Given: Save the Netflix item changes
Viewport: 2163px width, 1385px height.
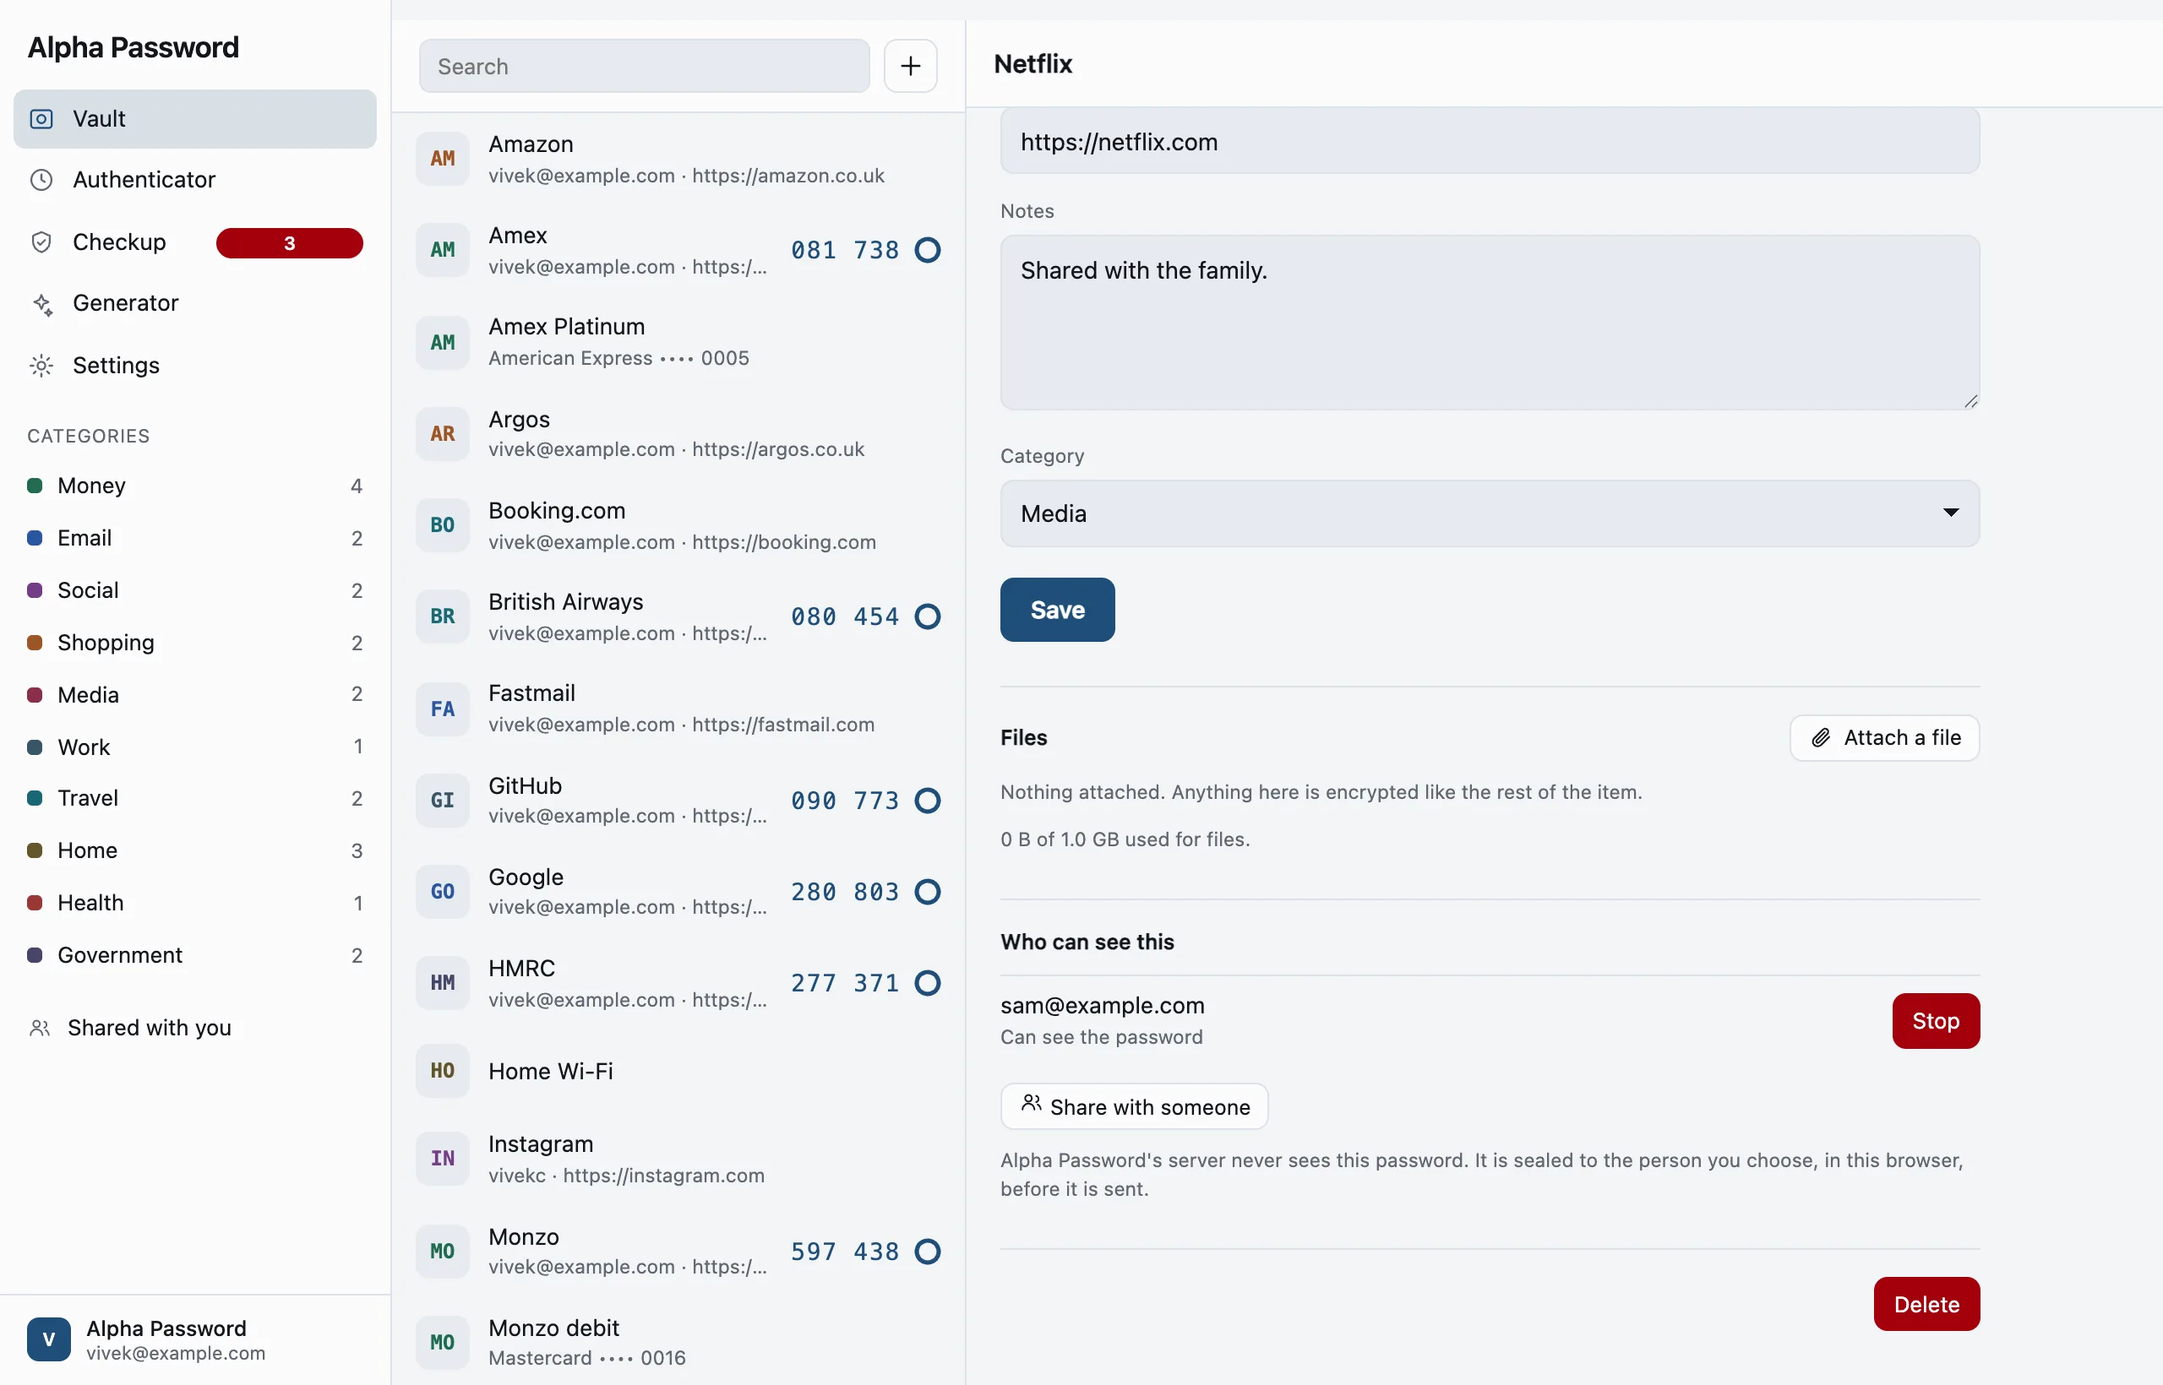Looking at the screenshot, I should (1057, 610).
